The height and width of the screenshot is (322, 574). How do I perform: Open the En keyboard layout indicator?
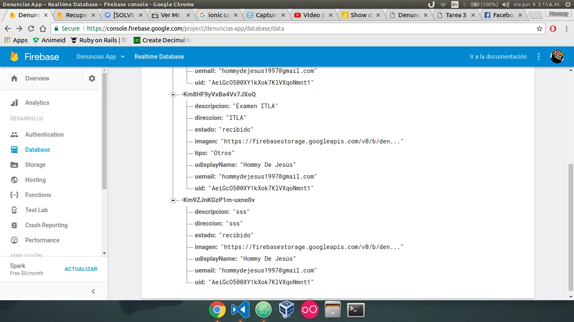click(x=455, y=4)
